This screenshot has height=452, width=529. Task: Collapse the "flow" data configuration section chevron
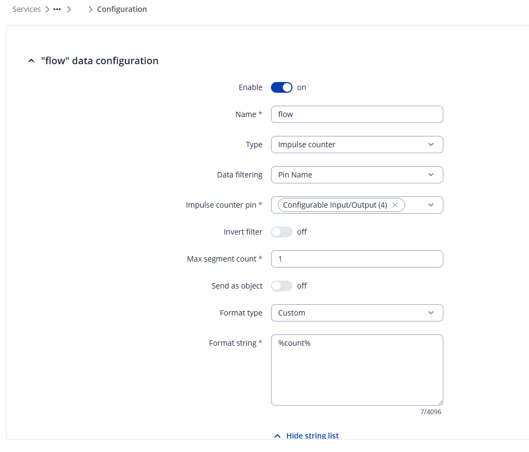pos(31,61)
